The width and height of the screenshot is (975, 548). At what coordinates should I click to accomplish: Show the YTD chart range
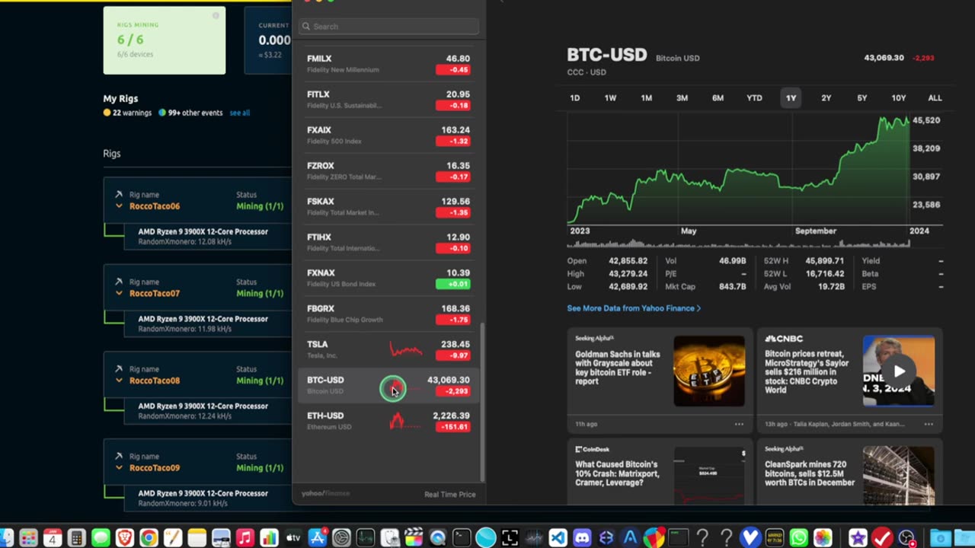[x=754, y=97]
